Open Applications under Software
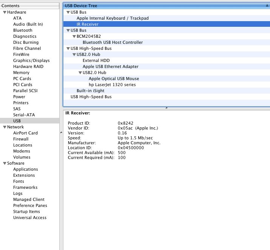This screenshot has width=270, height=250. [25, 169]
